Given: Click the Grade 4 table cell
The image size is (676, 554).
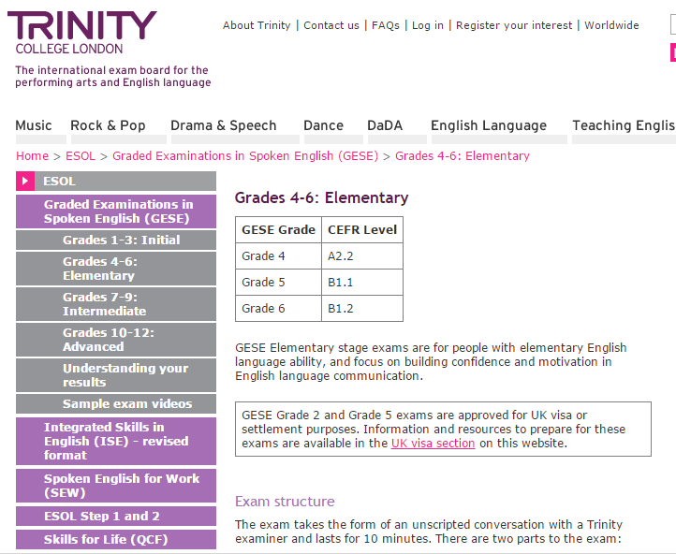Looking at the screenshot, I should (278, 256).
